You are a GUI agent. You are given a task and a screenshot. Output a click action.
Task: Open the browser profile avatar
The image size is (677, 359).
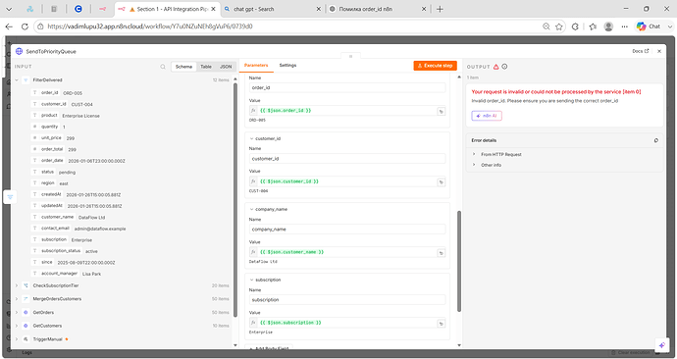click(x=608, y=26)
